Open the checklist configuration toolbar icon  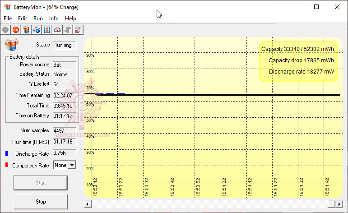coord(47,30)
